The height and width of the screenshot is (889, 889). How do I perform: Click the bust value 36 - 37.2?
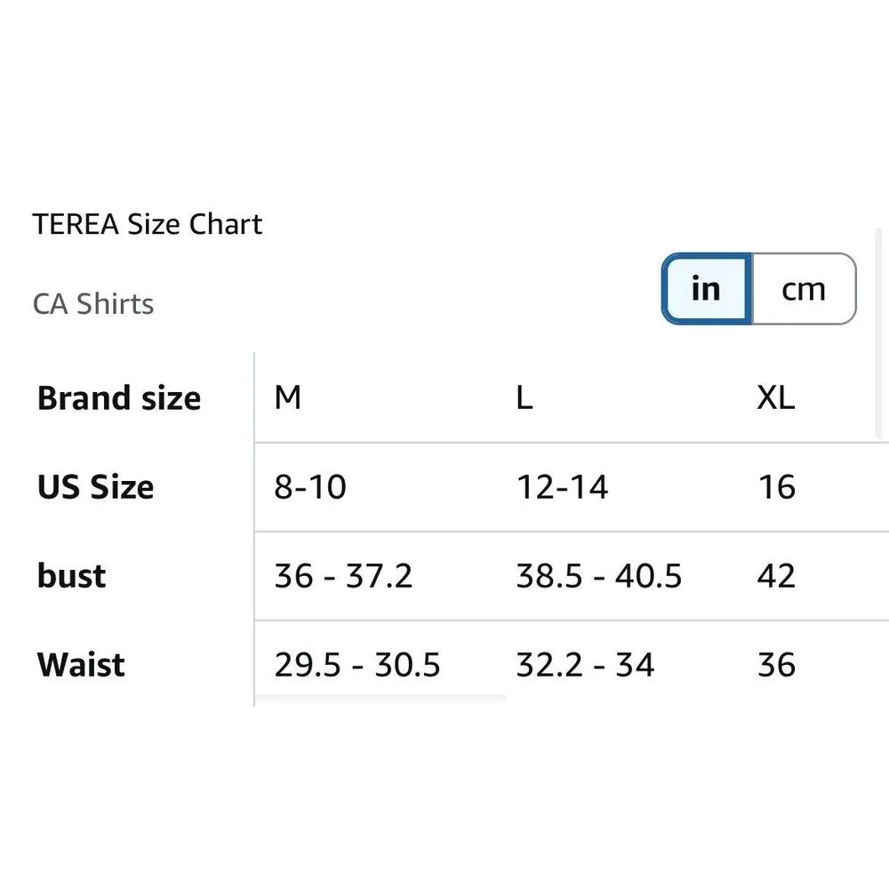click(343, 576)
